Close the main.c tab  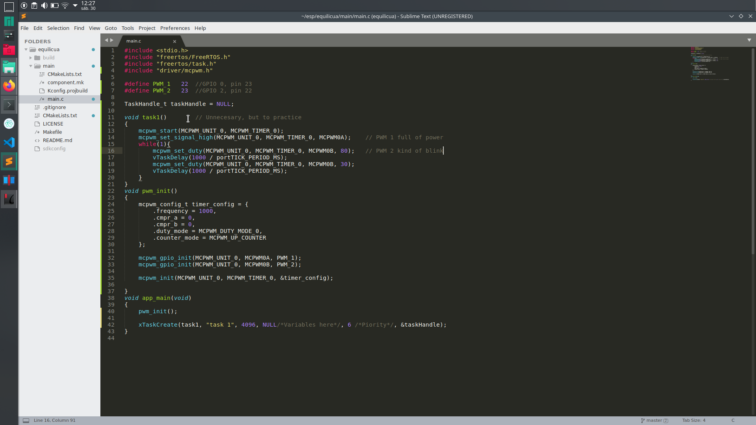(174, 41)
